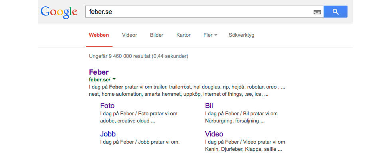Screen dimensions: 391x156
Task: Click the green feber.se/ URL text
Action: pos(99,79)
